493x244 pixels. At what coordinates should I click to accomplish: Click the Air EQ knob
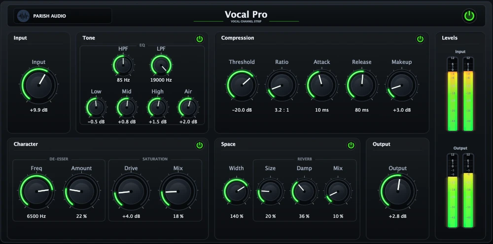point(188,108)
